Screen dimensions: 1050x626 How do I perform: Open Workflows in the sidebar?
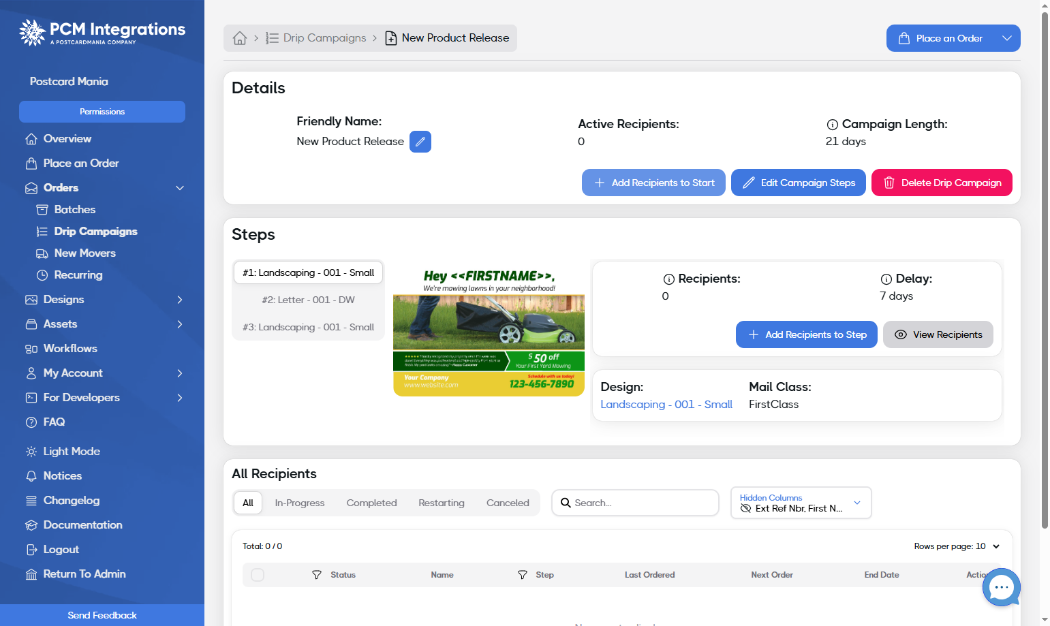[x=70, y=349]
